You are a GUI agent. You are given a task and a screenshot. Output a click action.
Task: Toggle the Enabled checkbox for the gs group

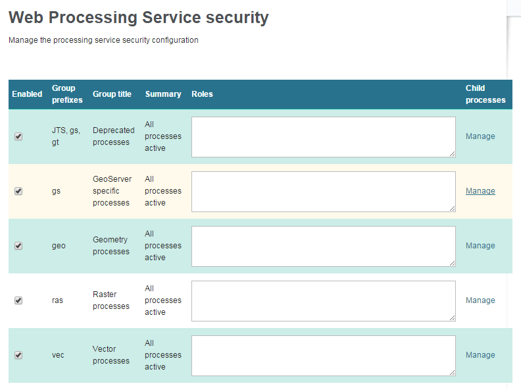click(18, 191)
